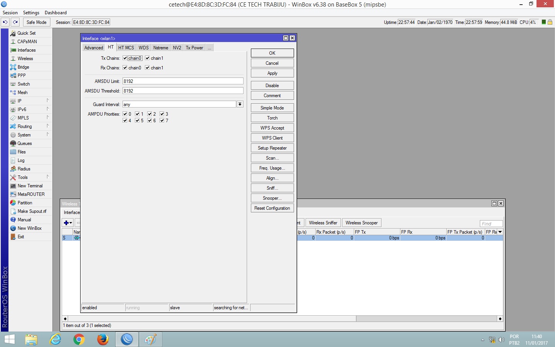Open MetaROUTER from the sidebar

click(31, 194)
